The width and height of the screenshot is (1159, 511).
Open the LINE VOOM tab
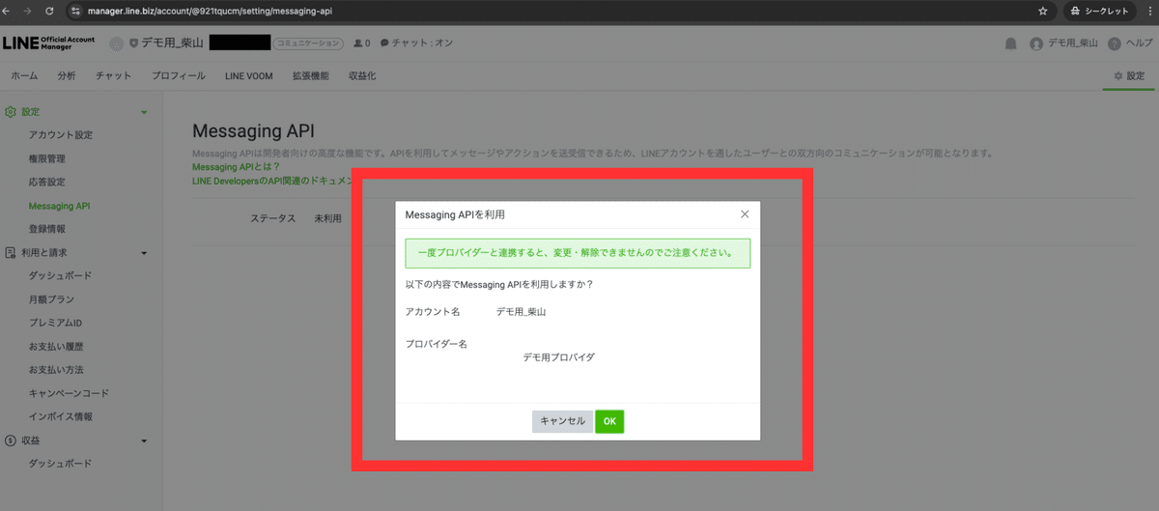coord(249,75)
